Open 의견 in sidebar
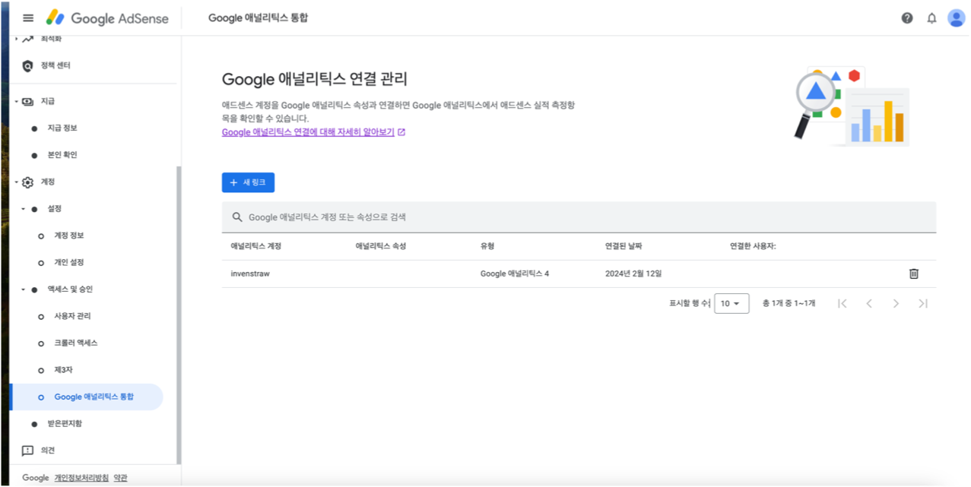The width and height of the screenshot is (971, 487). click(x=48, y=451)
